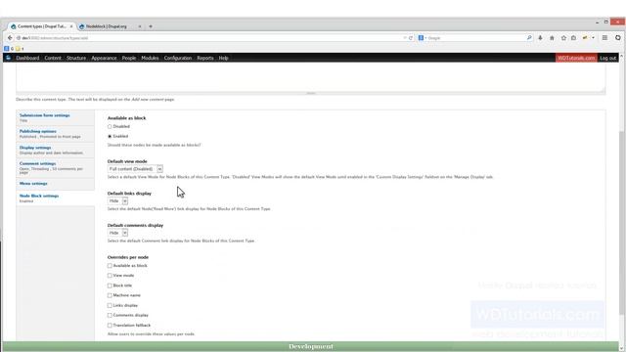
Task: Click the search magnifier icon in search box
Action: (529, 38)
